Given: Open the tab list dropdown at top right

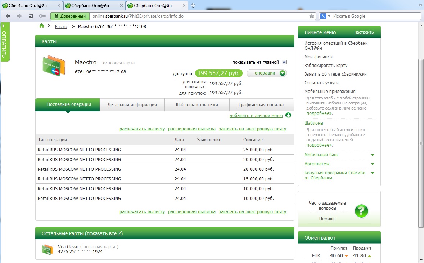Looking at the screenshot, I should pos(420,5).
